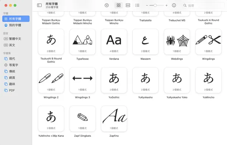Viewport: 227px width, 145px height.
Task: Select the Tsukushi B Round Gothic thumbnail
Action: point(51,42)
